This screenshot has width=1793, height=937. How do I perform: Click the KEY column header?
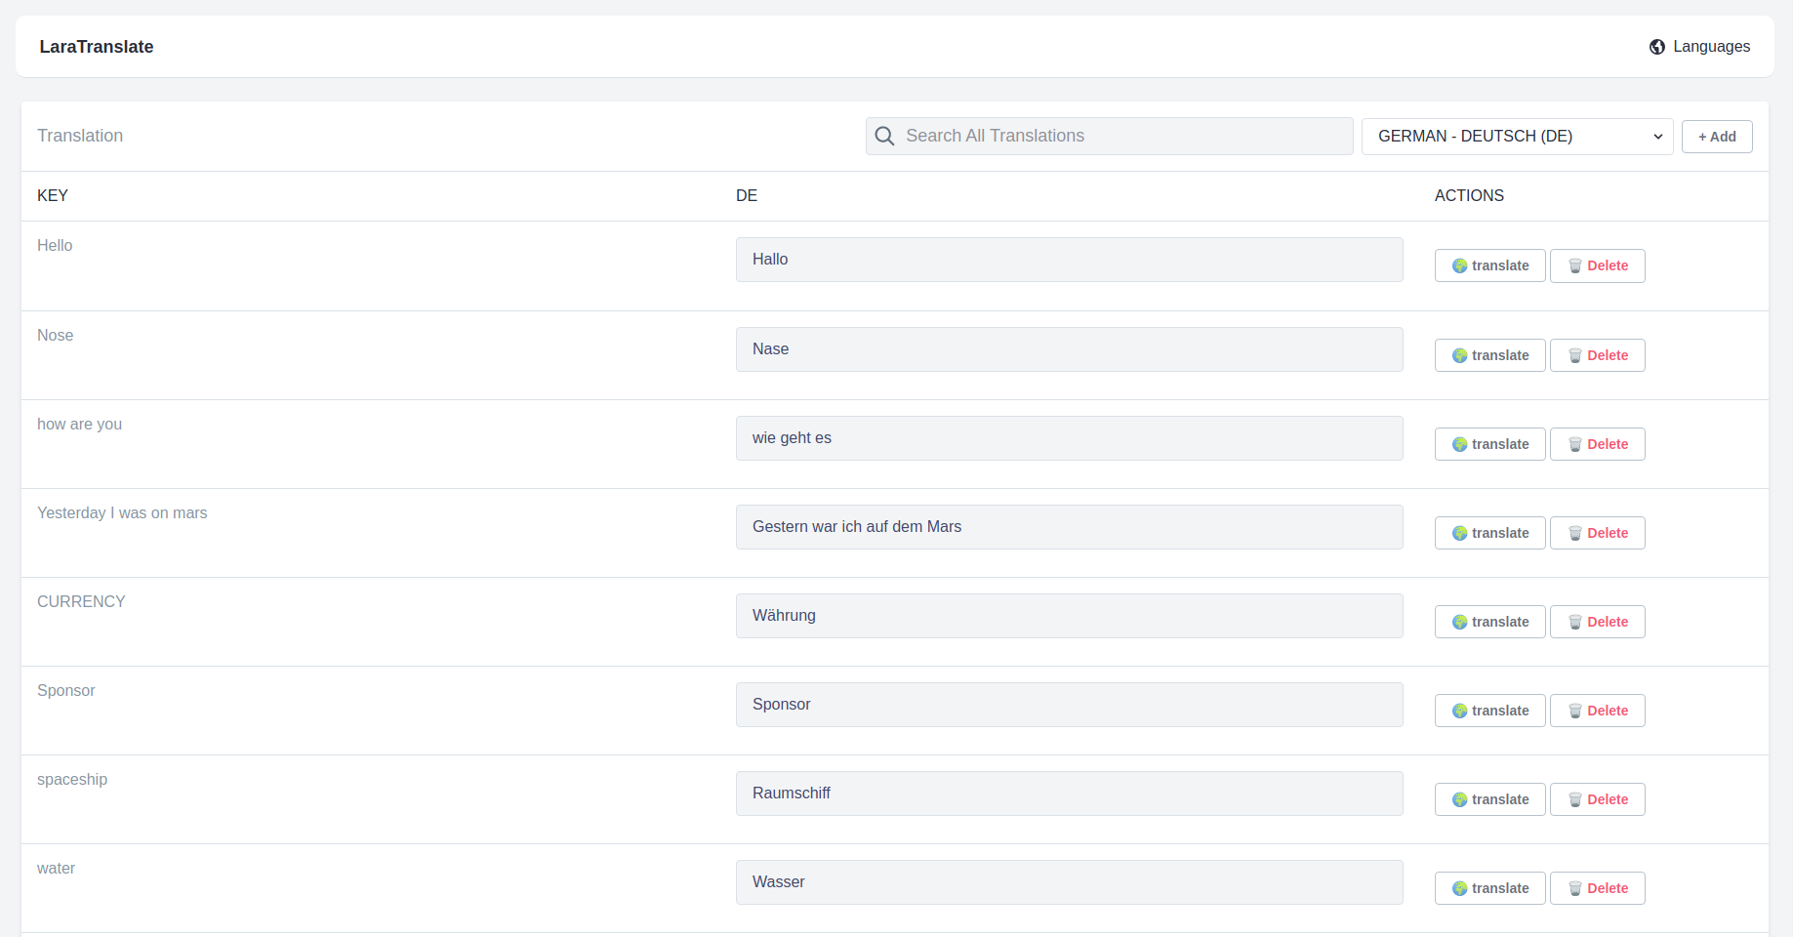tap(53, 196)
